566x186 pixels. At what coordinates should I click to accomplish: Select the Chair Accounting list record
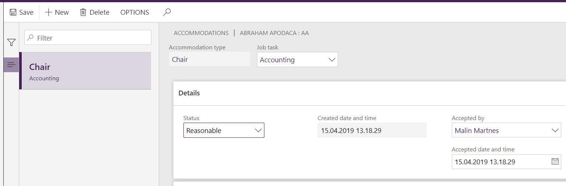coord(85,71)
